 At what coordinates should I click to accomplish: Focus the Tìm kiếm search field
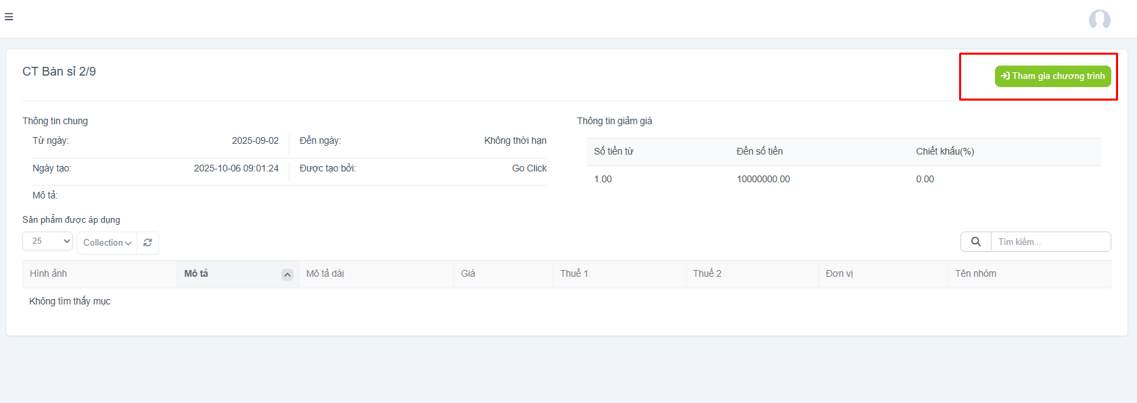tap(1050, 242)
